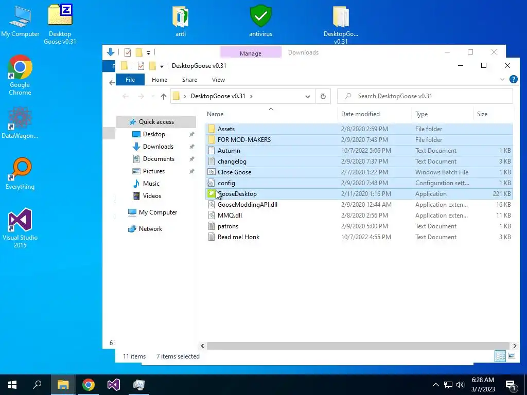
Task: Select the Everything search desktop shortcut
Action: pyautogui.click(x=20, y=174)
